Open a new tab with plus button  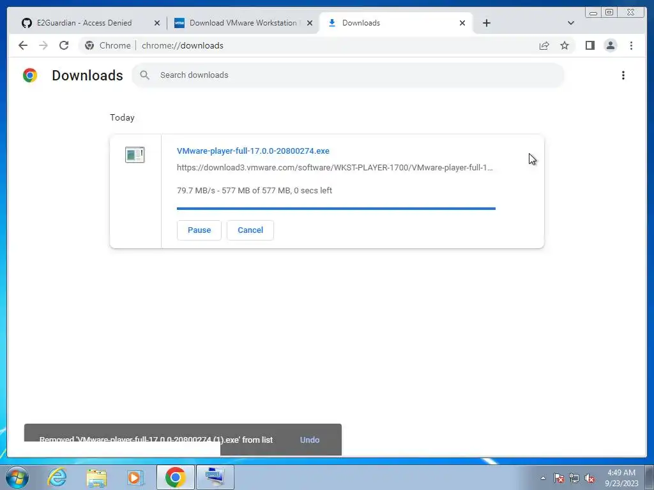486,23
